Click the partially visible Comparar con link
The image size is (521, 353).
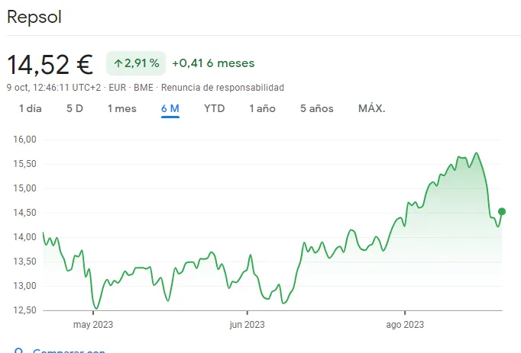click(69, 351)
